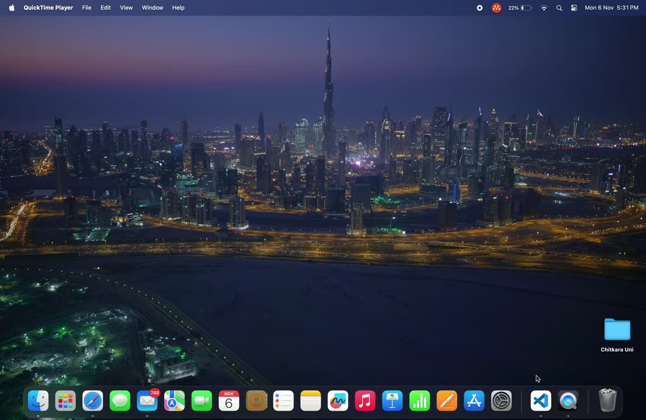Screen dimensions: 646x420
Task: Open App Store from Dock
Action: [474, 401]
